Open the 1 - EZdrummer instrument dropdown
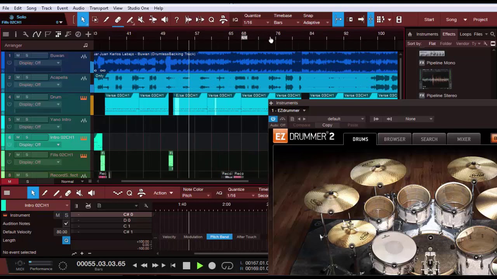Image resolution: width=497 pixels, height=279 pixels. (288, 110)
